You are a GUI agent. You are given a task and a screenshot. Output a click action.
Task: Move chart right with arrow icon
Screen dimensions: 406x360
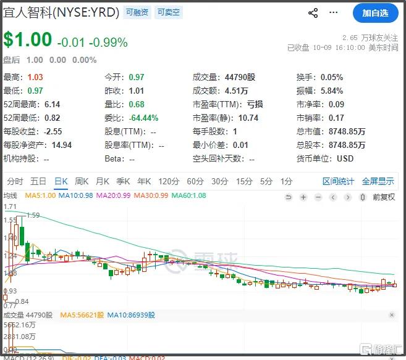tap(348, 197)
